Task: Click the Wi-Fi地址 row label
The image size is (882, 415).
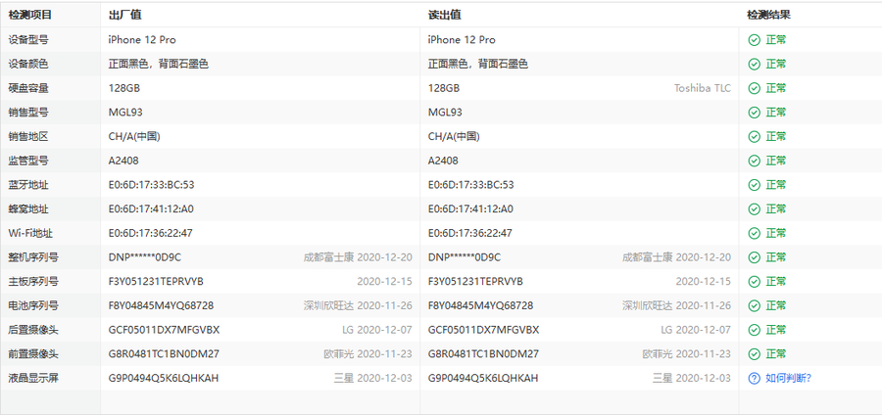Action: pos(30,233)
